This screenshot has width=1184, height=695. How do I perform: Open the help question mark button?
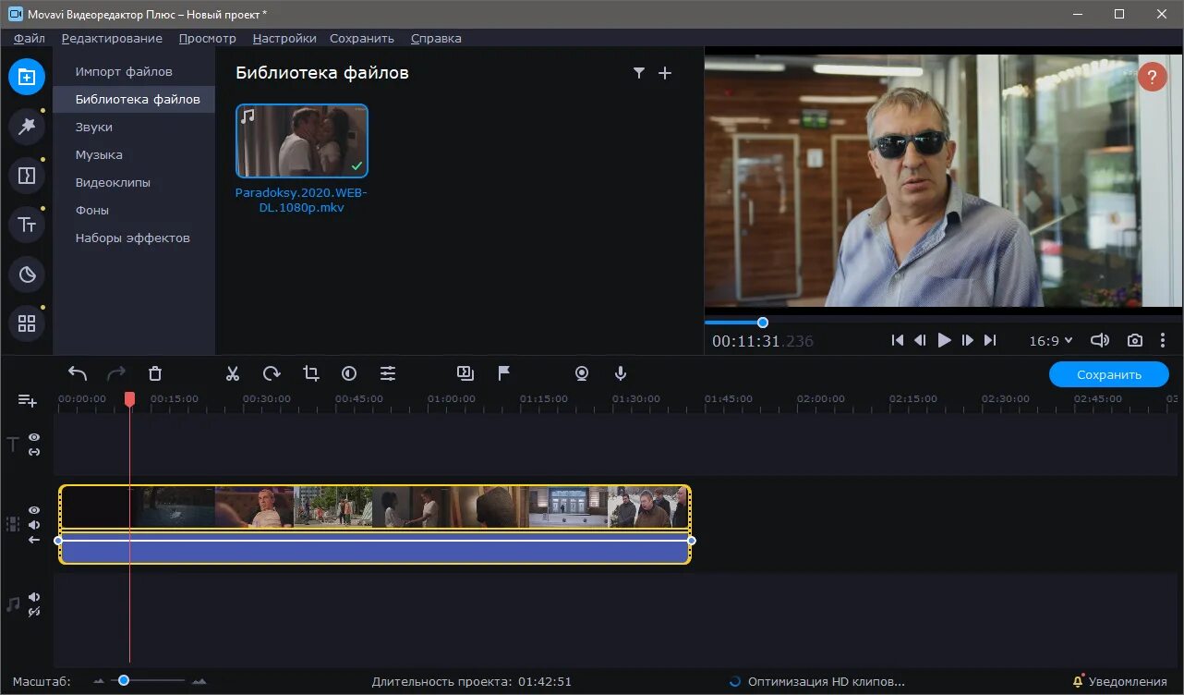point(1152,77)
